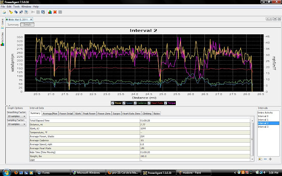Switch to the Power Zone tab
The height and width of the screenshot is (176, 282).
coord(104,114)
